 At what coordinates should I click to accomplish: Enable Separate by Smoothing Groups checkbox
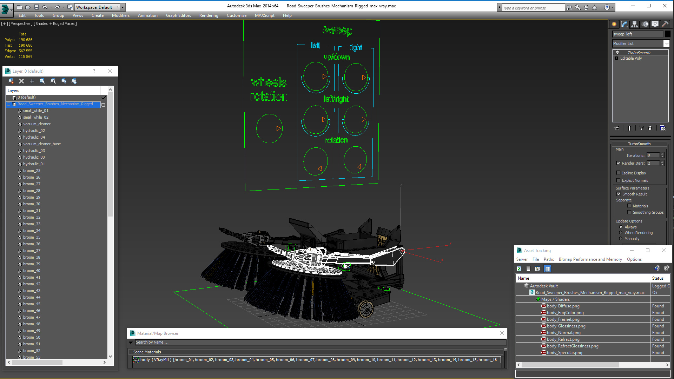pyautogui.click(x=629, y=212)
